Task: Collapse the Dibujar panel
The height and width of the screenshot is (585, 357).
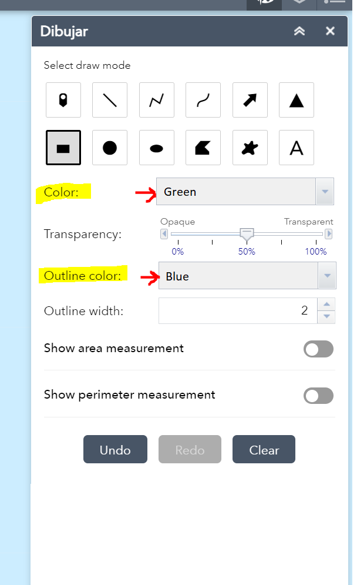Action: (x=299, y=31)
